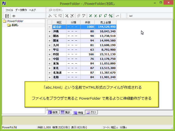Click the 処理無し scissors toolbar item
The image size is (175, 131).
click(56, 10)
